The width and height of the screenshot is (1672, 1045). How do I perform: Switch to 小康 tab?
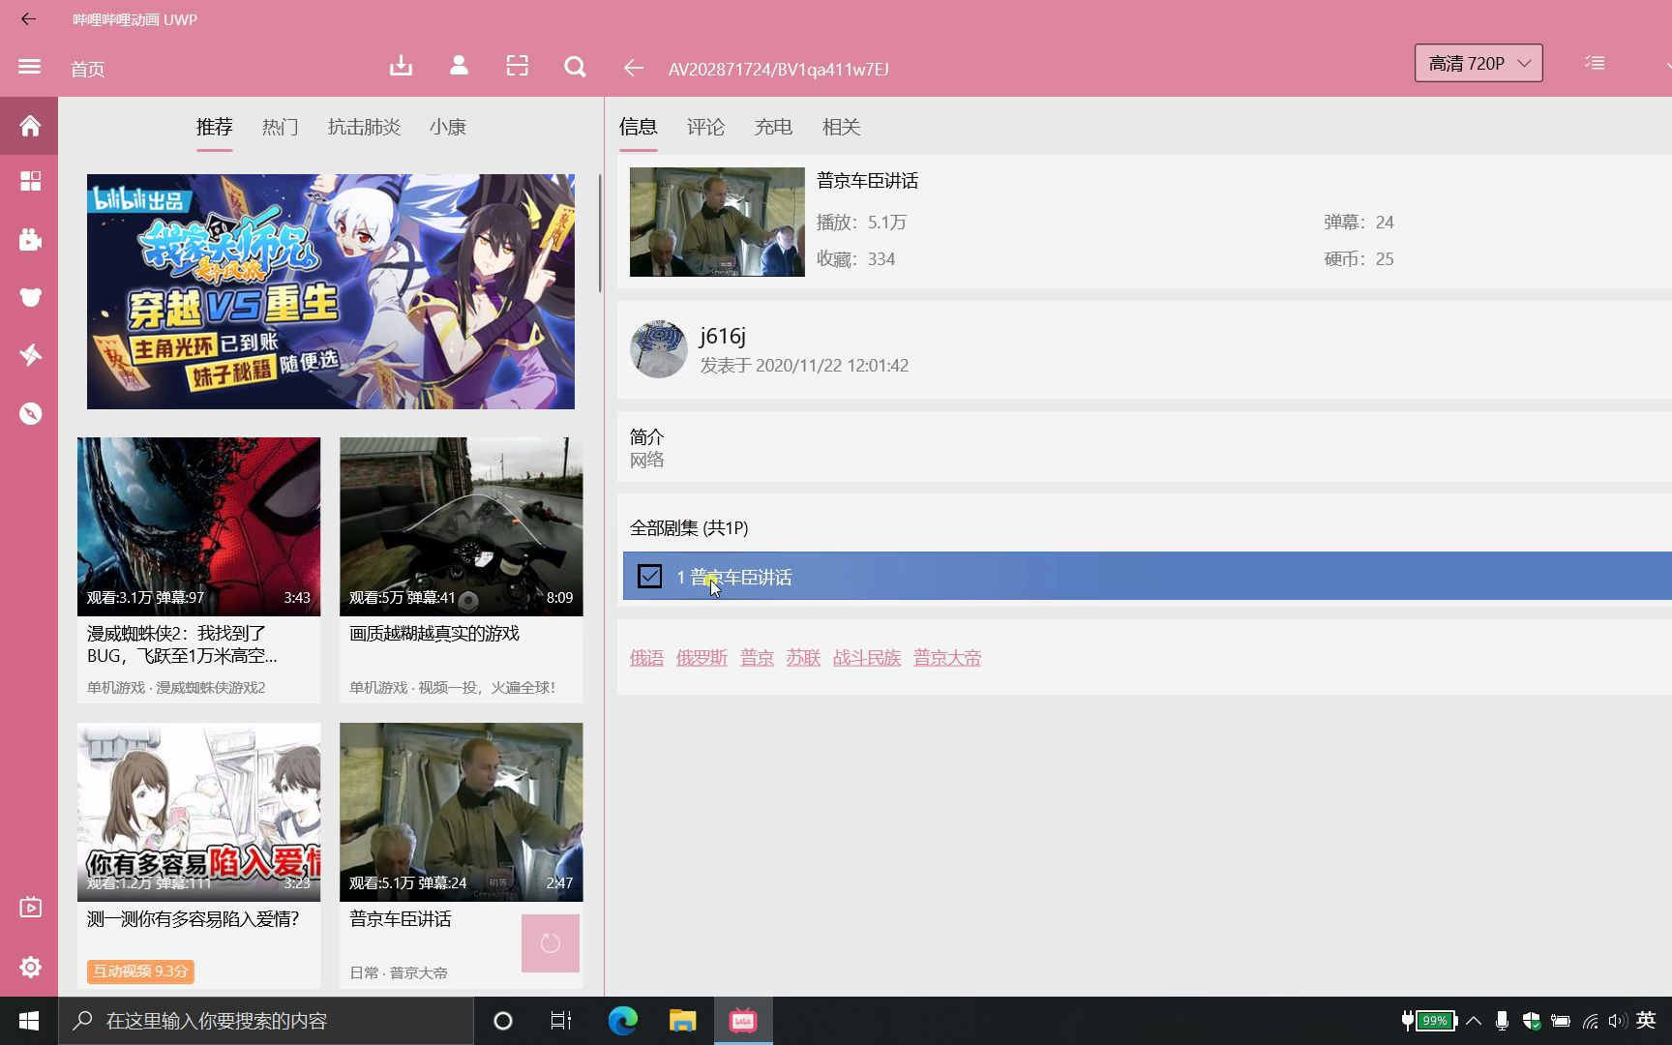click(x=447, y=127)
